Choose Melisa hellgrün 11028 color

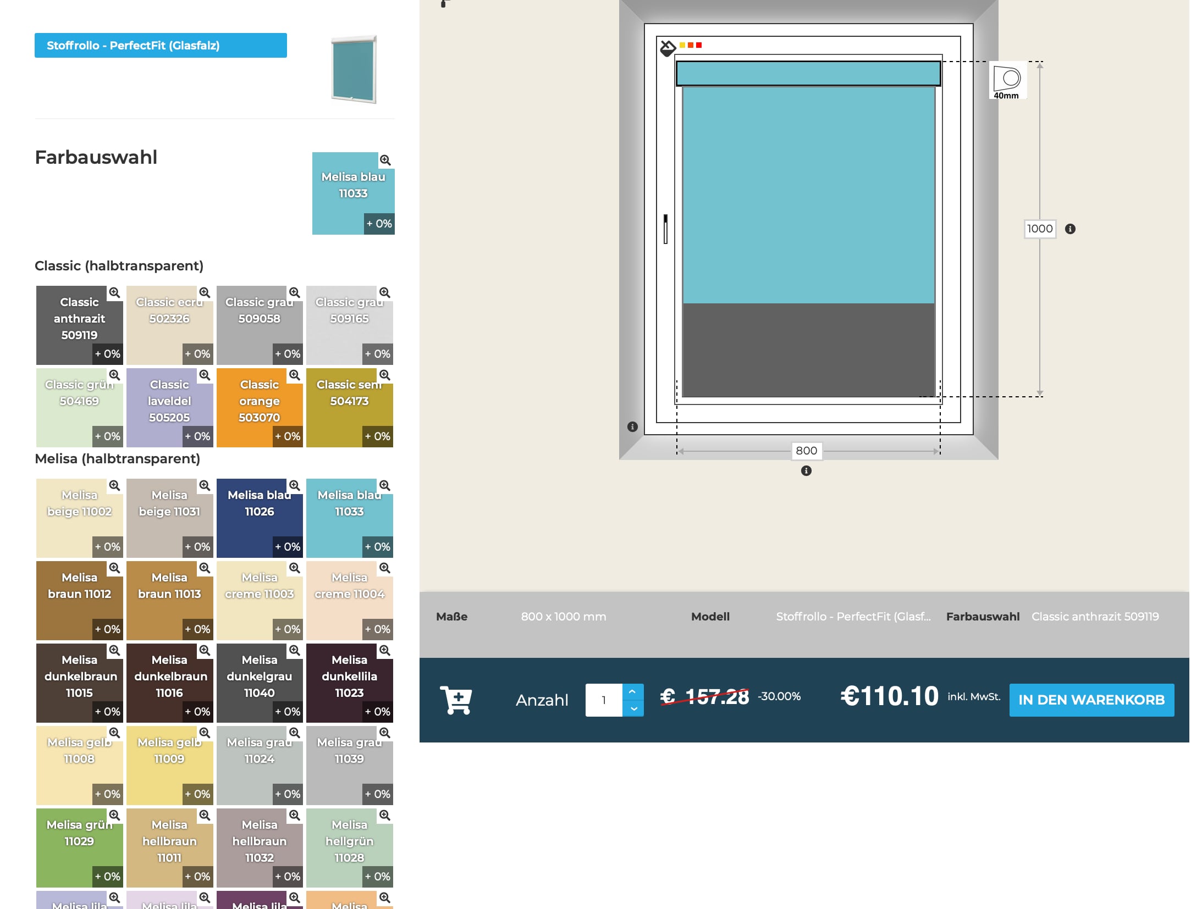pyautogui.click(x=350, y=848)
